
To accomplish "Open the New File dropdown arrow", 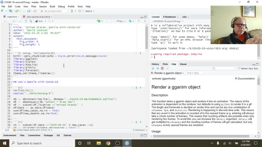I will [6, 11].
